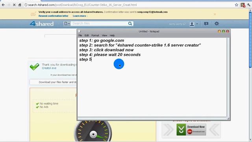Click the browser address bar URL

coord(82,5)
